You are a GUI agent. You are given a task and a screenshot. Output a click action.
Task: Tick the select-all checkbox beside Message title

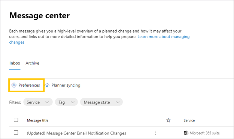pyautogui.click(x=16, y=120)
